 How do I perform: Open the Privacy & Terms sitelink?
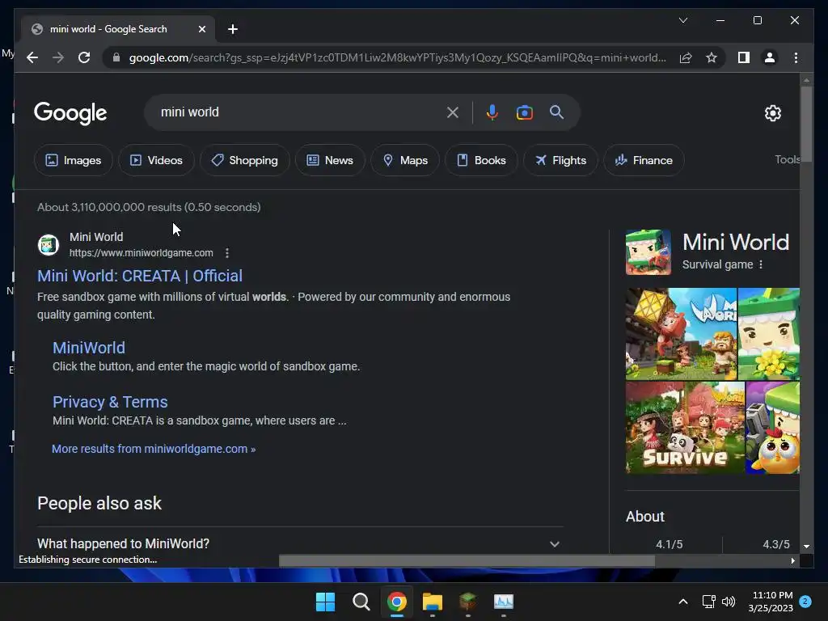pyautogui.click(x=110, y=402)
